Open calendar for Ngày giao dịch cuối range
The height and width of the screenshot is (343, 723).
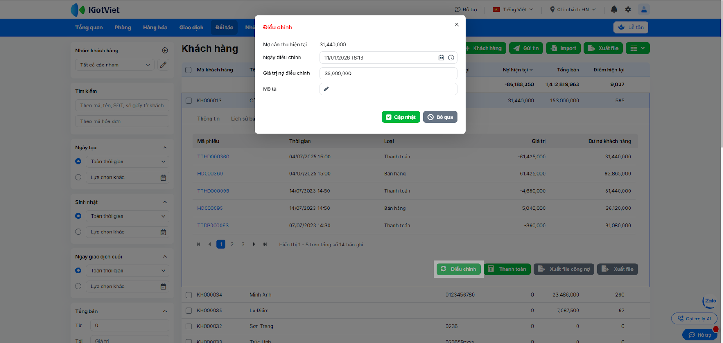tap(164, 287)
